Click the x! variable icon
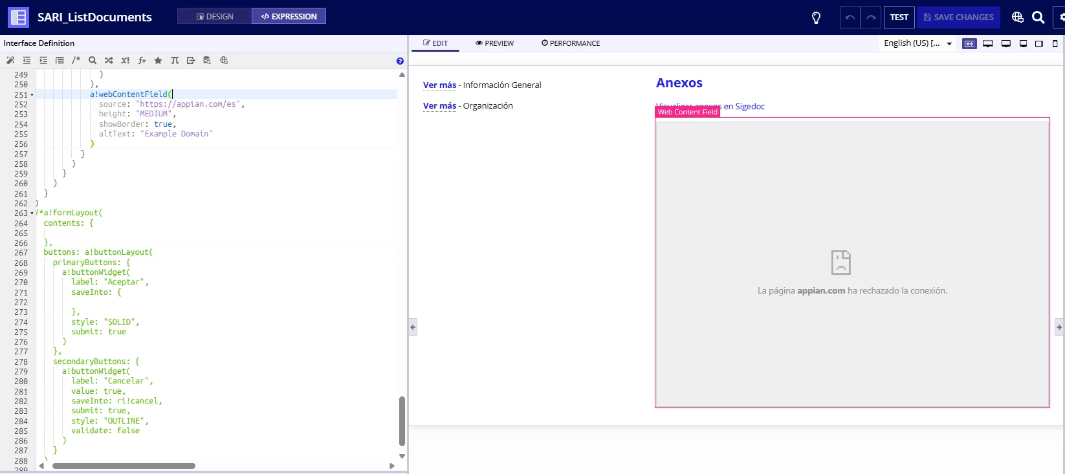The height and width of the screenshot is (474, 1065). 126,60
